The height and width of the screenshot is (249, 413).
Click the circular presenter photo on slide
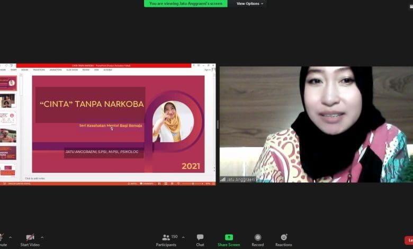[x=173, y=121]
